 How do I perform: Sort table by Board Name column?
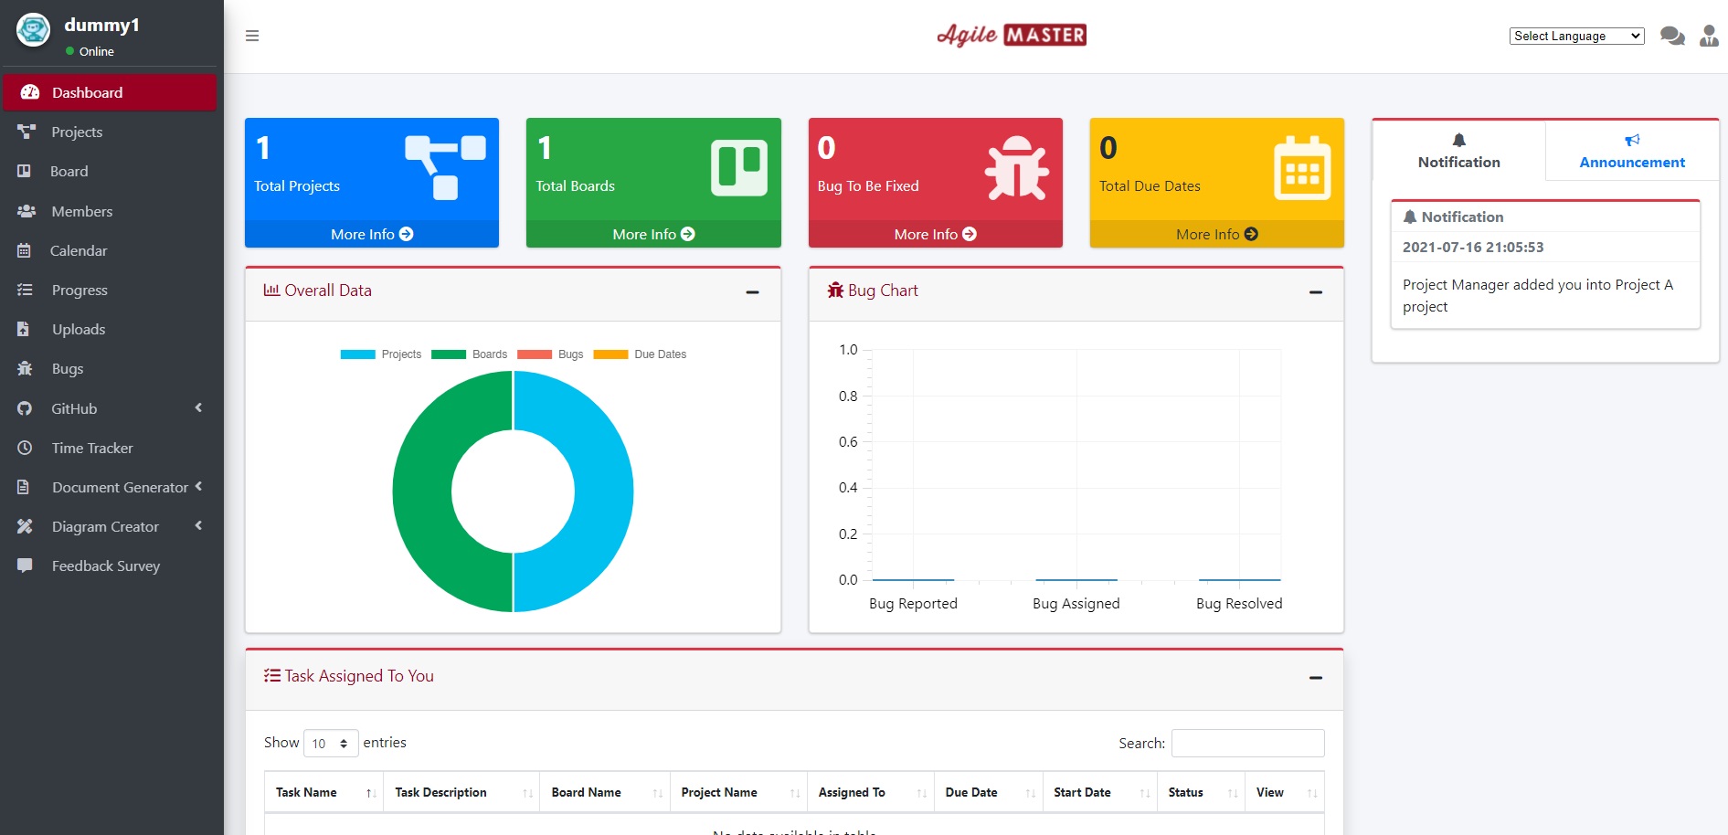[x=605, y=792]
